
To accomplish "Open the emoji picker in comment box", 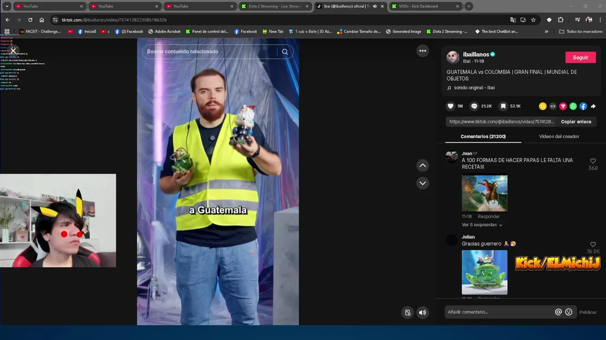I will 569,312.
